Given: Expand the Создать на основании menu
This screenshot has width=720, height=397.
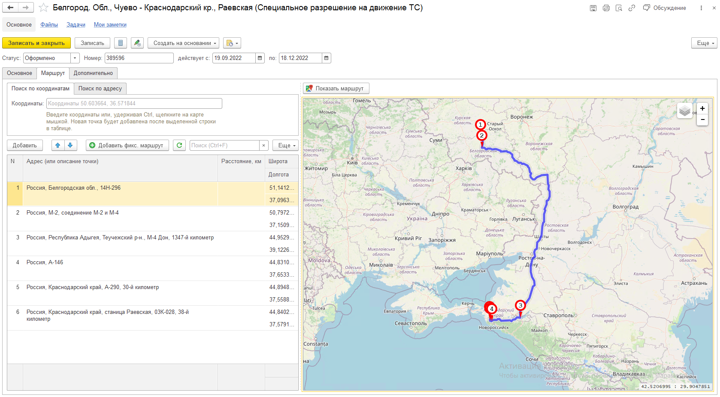Looking at the screenshot, I should point(183,43).
